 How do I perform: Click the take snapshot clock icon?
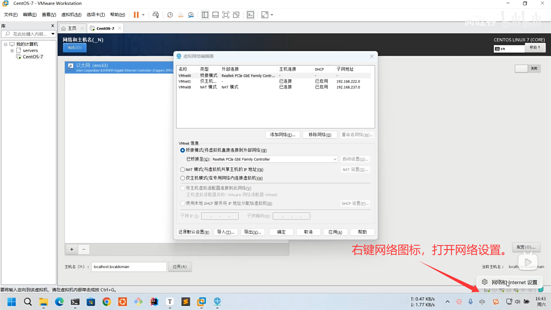pyautogui.click(x=170, y=15)
